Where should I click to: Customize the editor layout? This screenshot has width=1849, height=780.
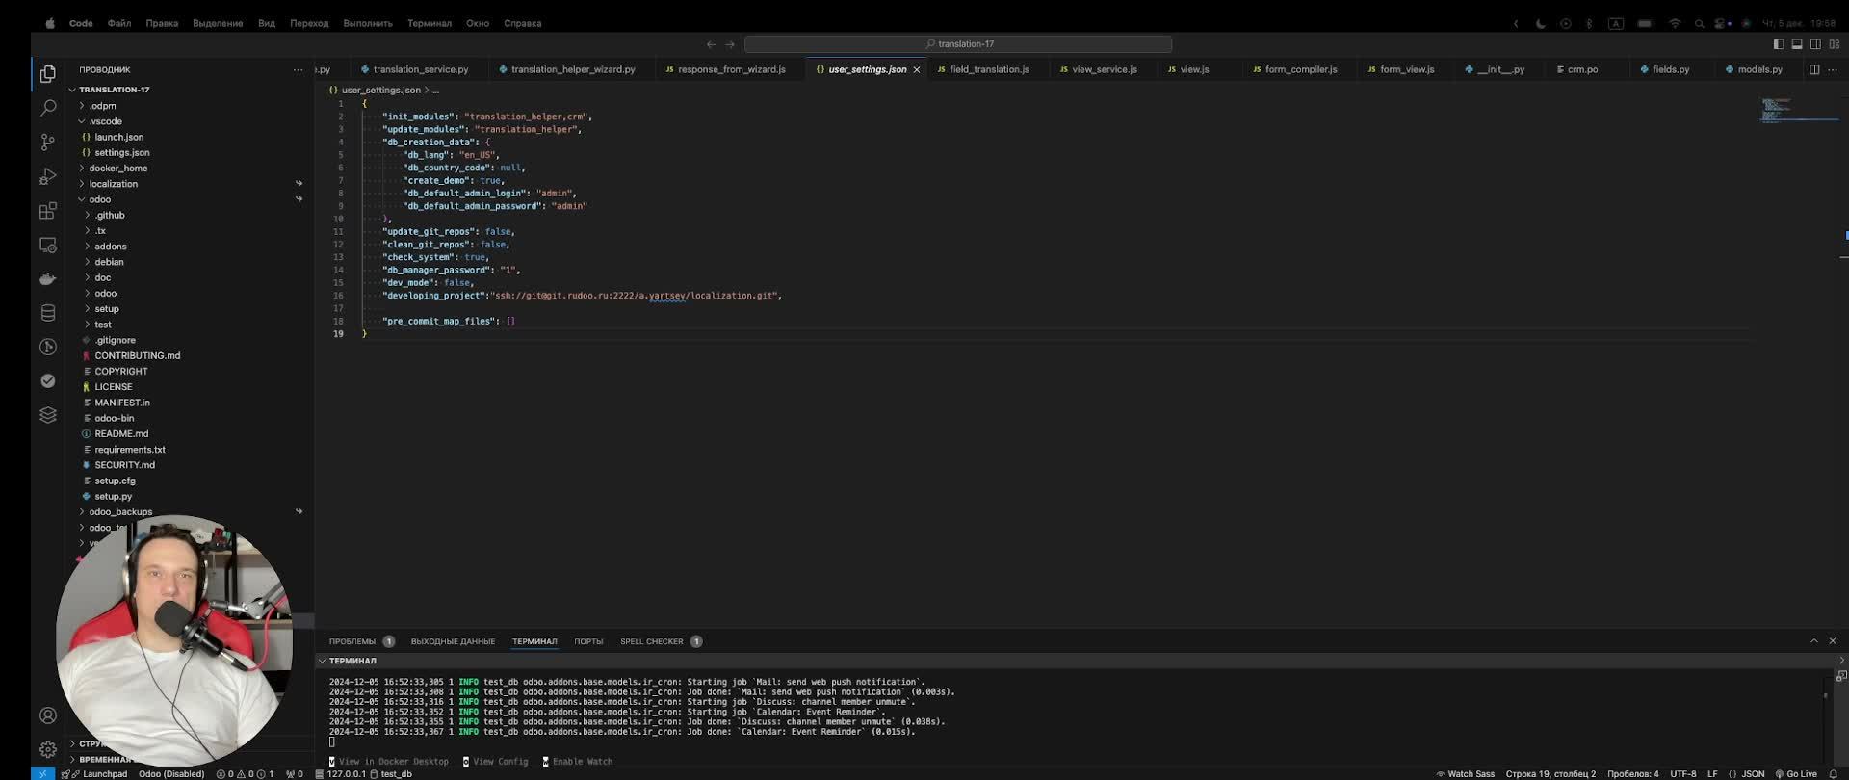point(1835,44)
